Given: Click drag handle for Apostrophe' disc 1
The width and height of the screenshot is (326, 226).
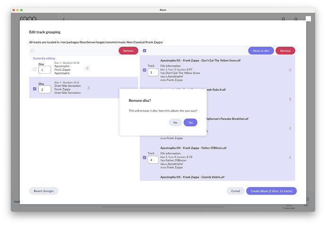Looking at the screenshot, I should [x=87, y=68].
